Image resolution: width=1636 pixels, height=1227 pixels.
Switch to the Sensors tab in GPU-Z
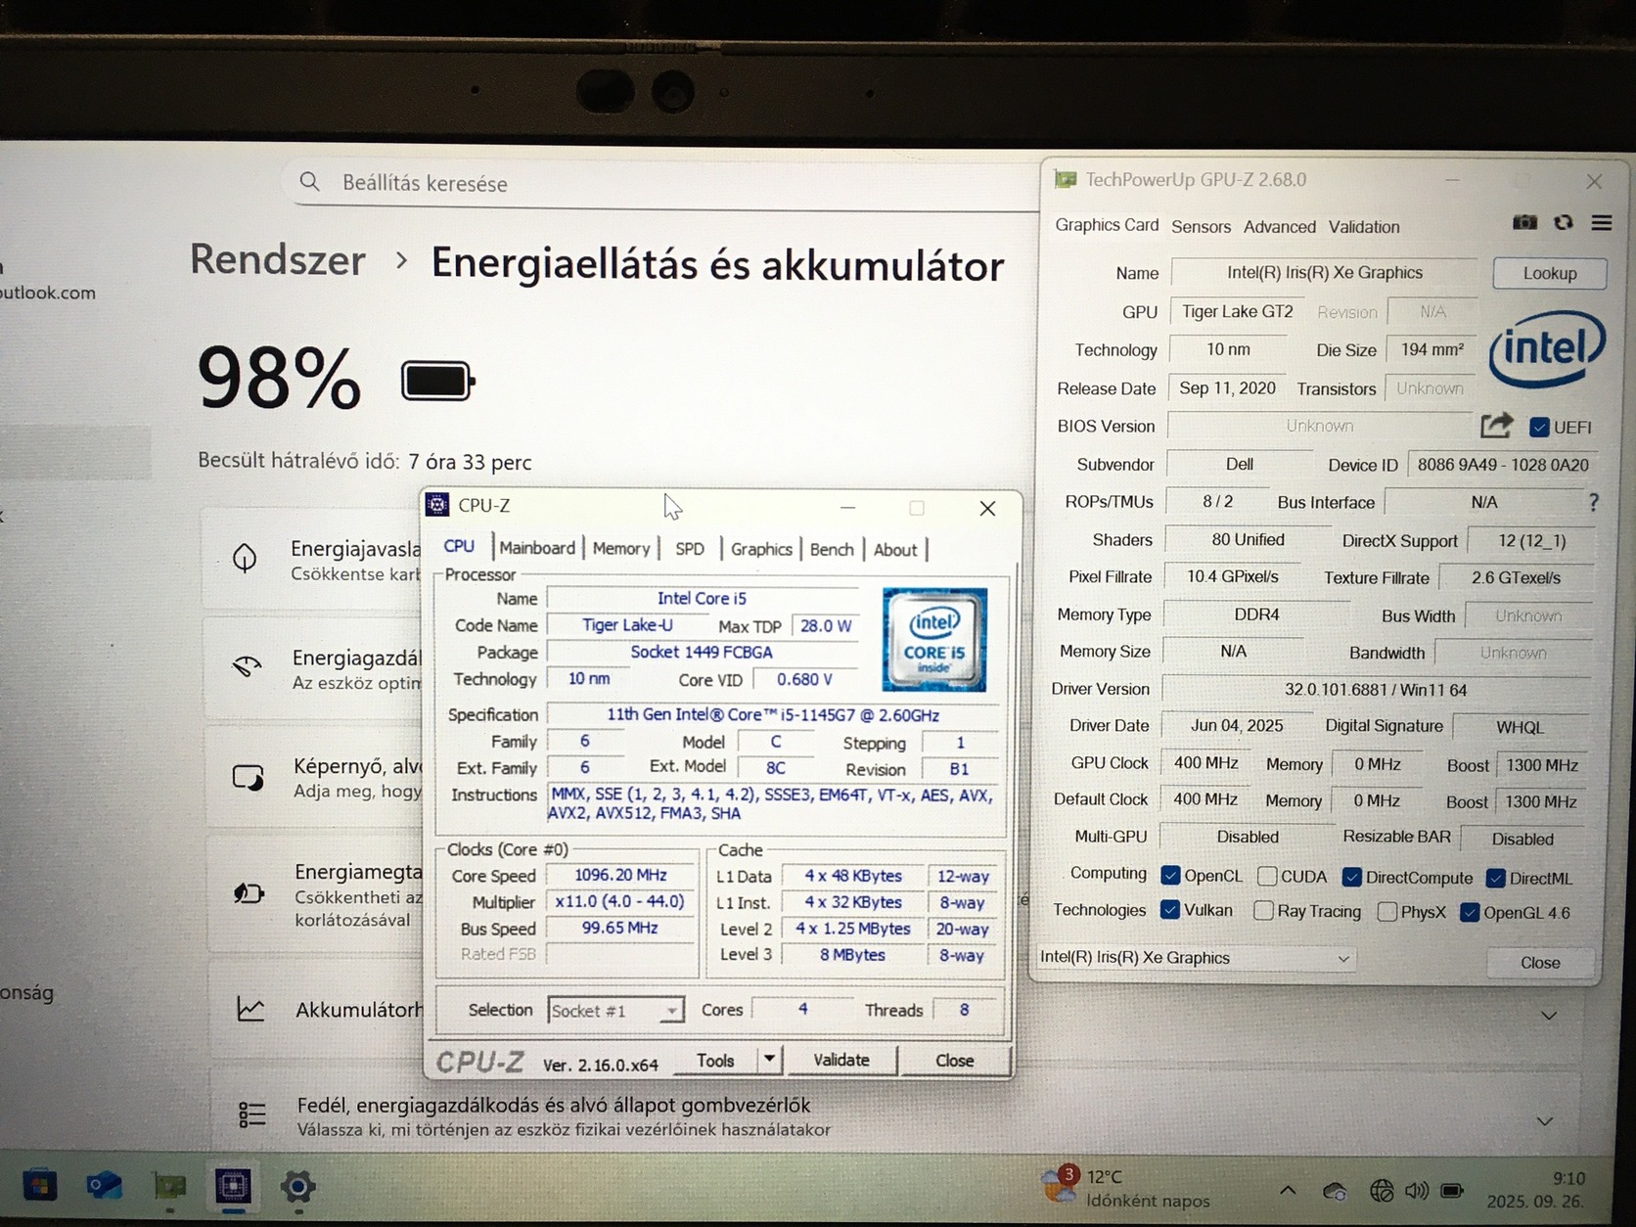(1202, 226)
